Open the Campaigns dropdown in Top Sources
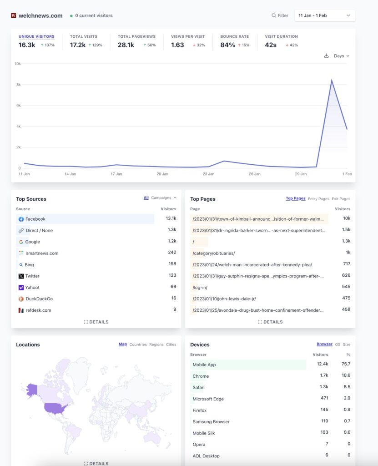Screen dimensions: 378x466 click(164, 198)
